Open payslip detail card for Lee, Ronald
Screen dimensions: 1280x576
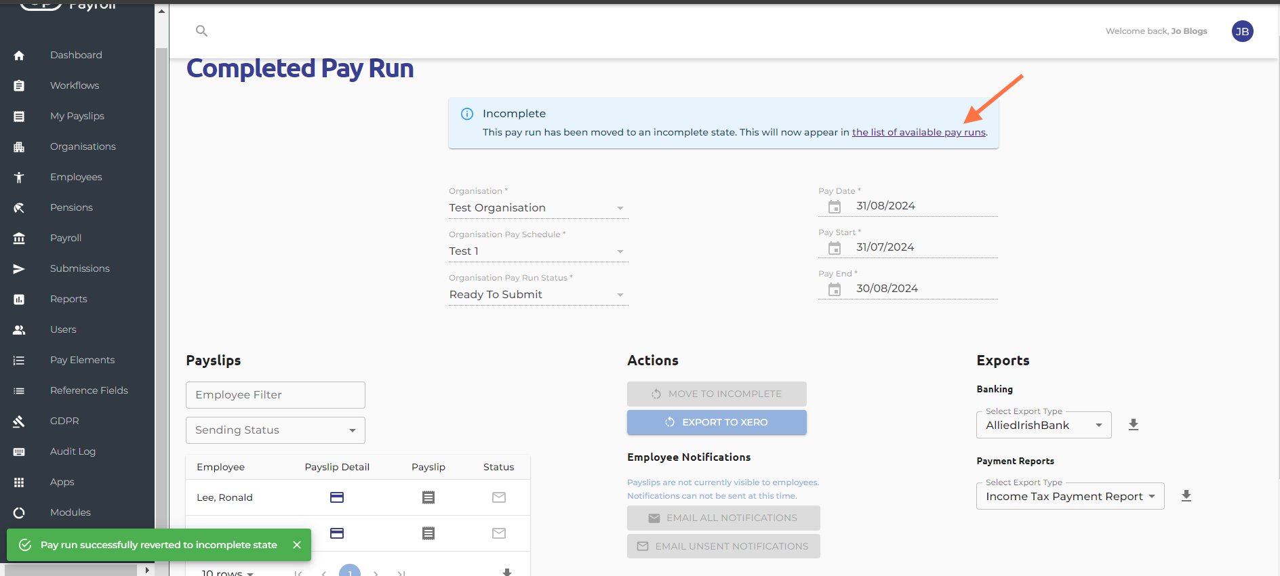click(x=337, y=497)
